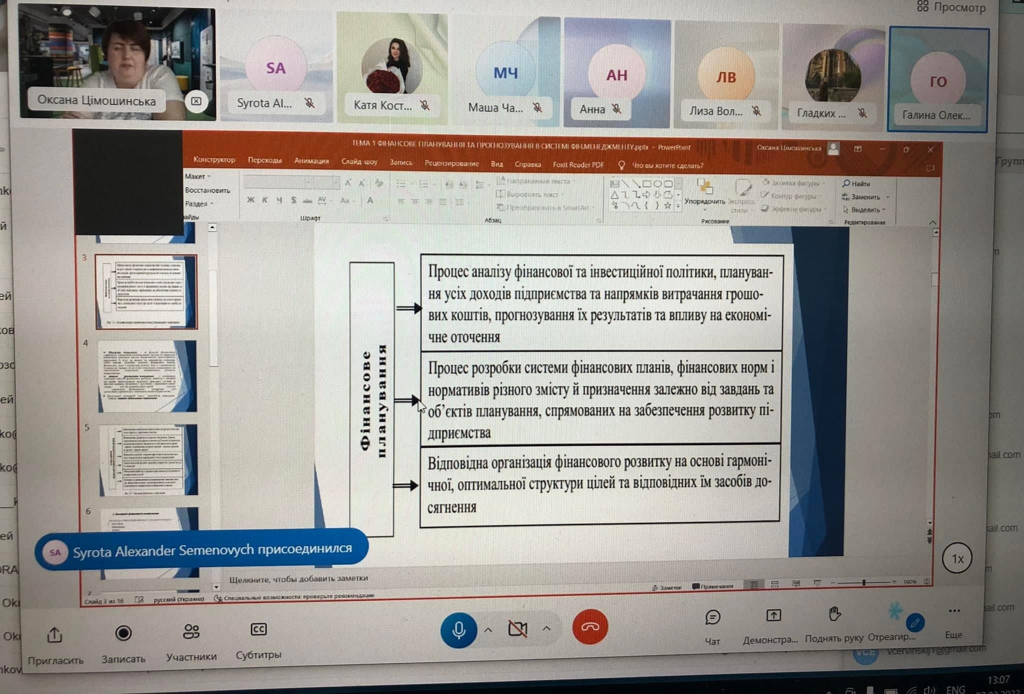Start recording with Записать button

[x=123, y=633]
